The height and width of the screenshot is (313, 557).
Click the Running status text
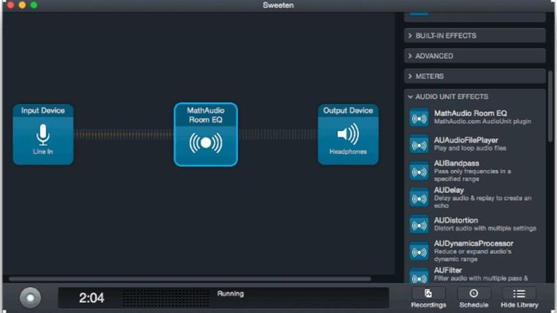[x=231, y=293]
